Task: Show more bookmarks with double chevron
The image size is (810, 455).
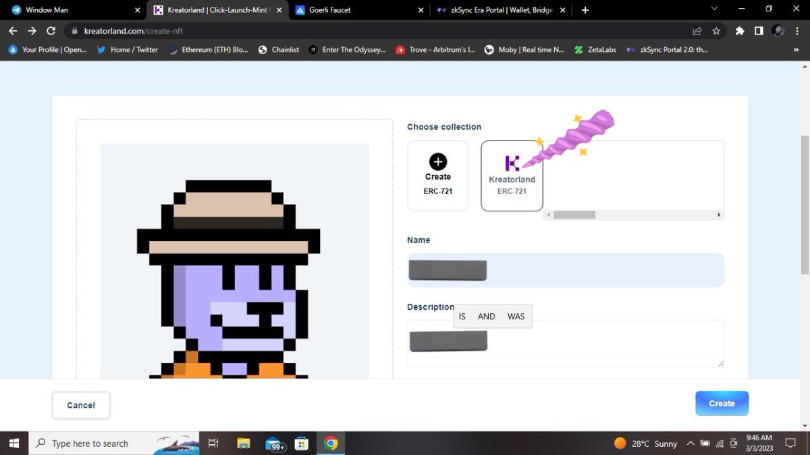Action: click(796, 49)
